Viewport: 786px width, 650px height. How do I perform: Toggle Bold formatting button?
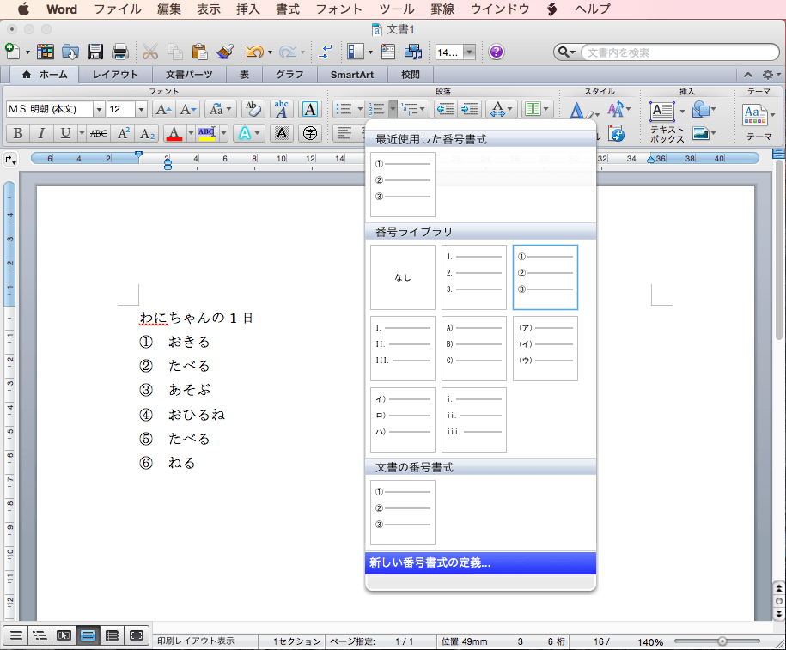pos(17,133)
